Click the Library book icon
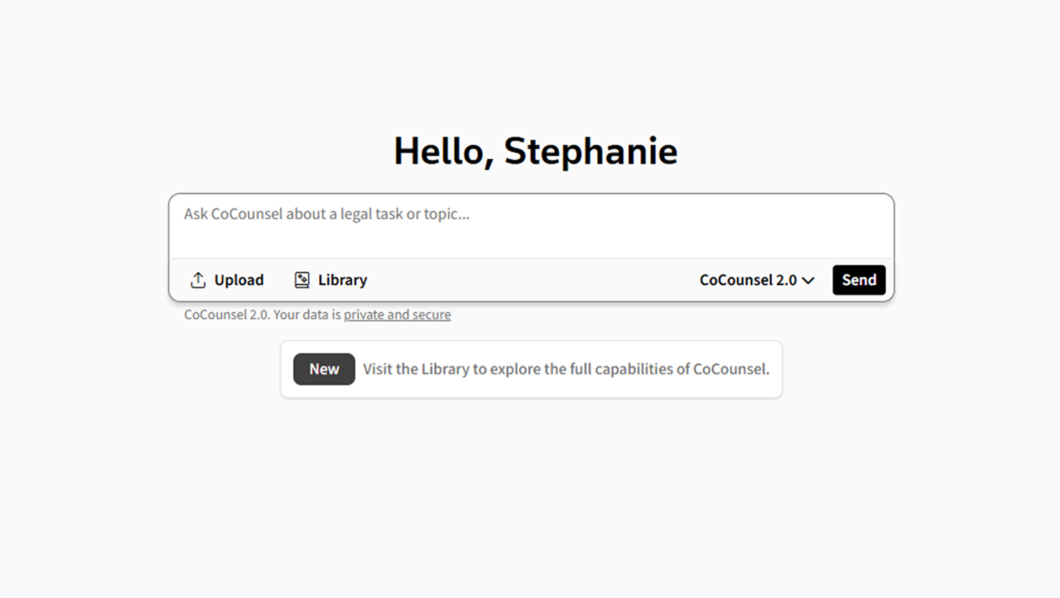 [302, 280]
